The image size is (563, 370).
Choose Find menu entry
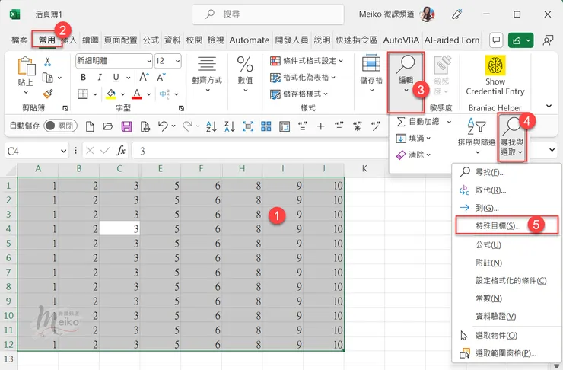coord(506,172)
